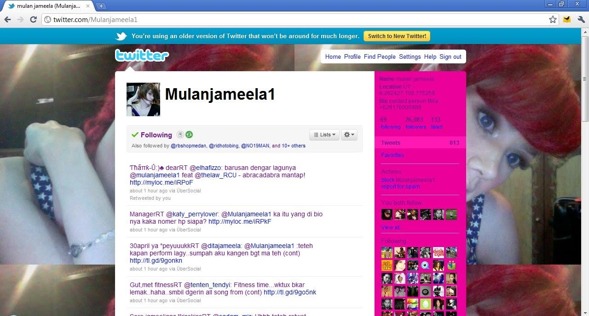Viewport: 589px width, 316px height.
Task: Open the 26,083 followers link
Action: click(416, 123)
